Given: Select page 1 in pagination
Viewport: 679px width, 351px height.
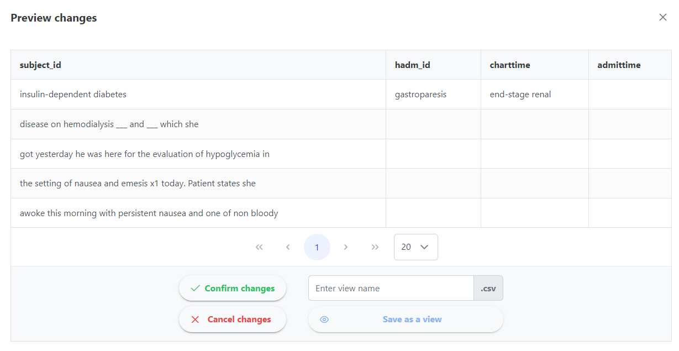Looking at the screenshot, I should point(317,247).
